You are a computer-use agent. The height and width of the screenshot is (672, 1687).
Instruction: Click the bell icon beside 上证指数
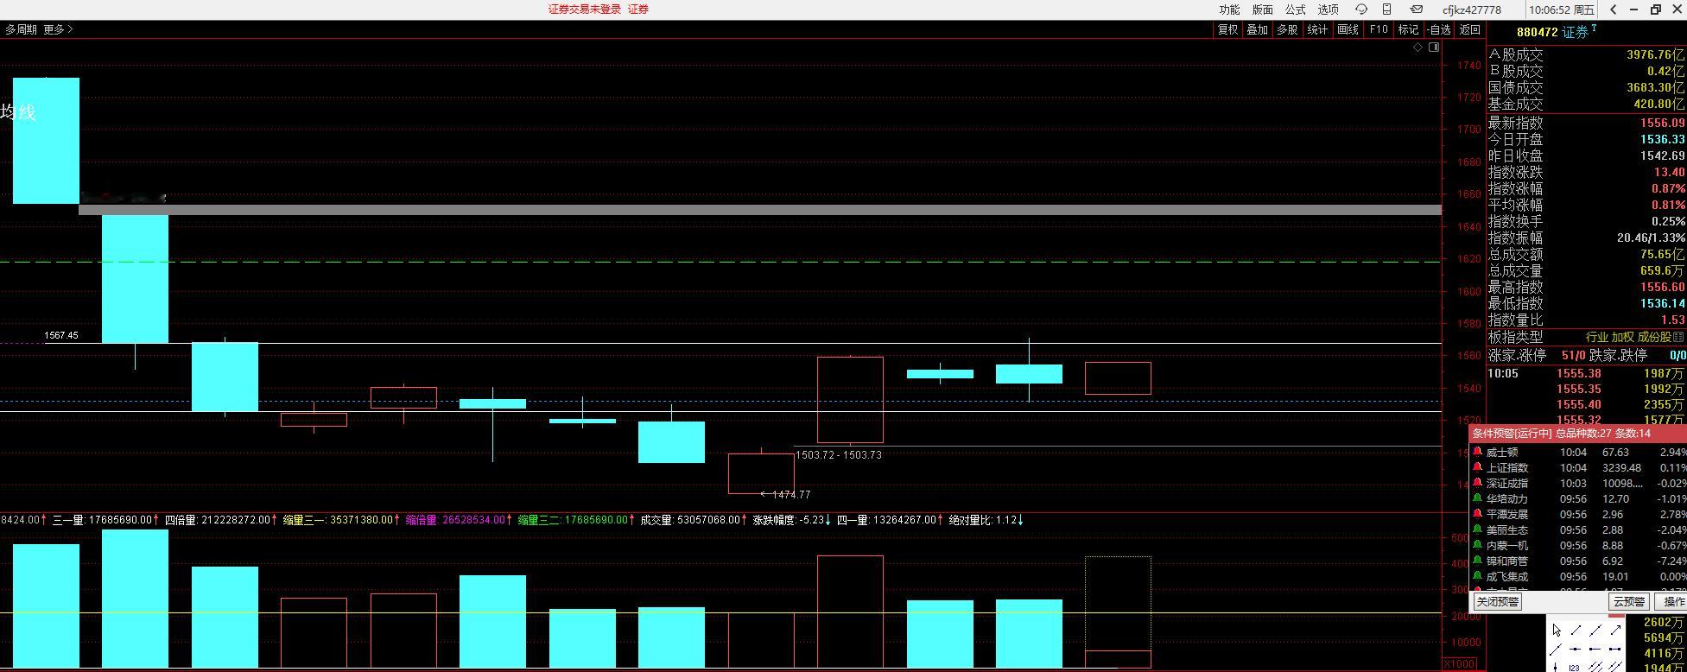coord(1478,467)
